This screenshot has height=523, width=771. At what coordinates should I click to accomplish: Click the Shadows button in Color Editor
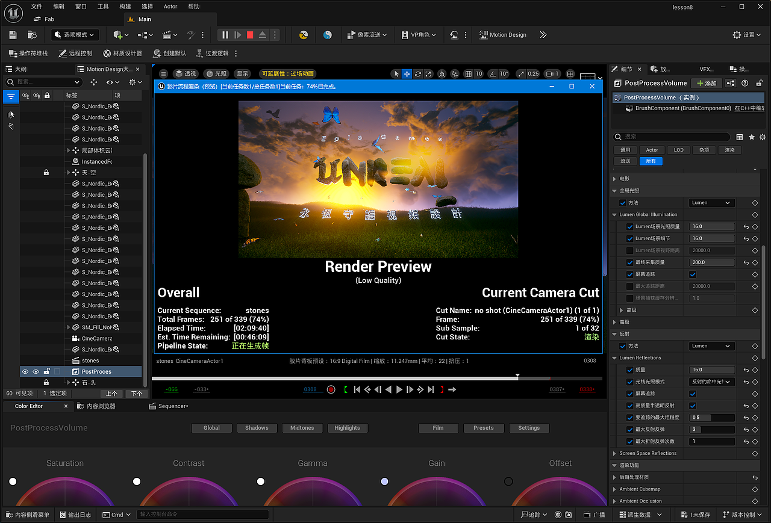coord(257,428)
